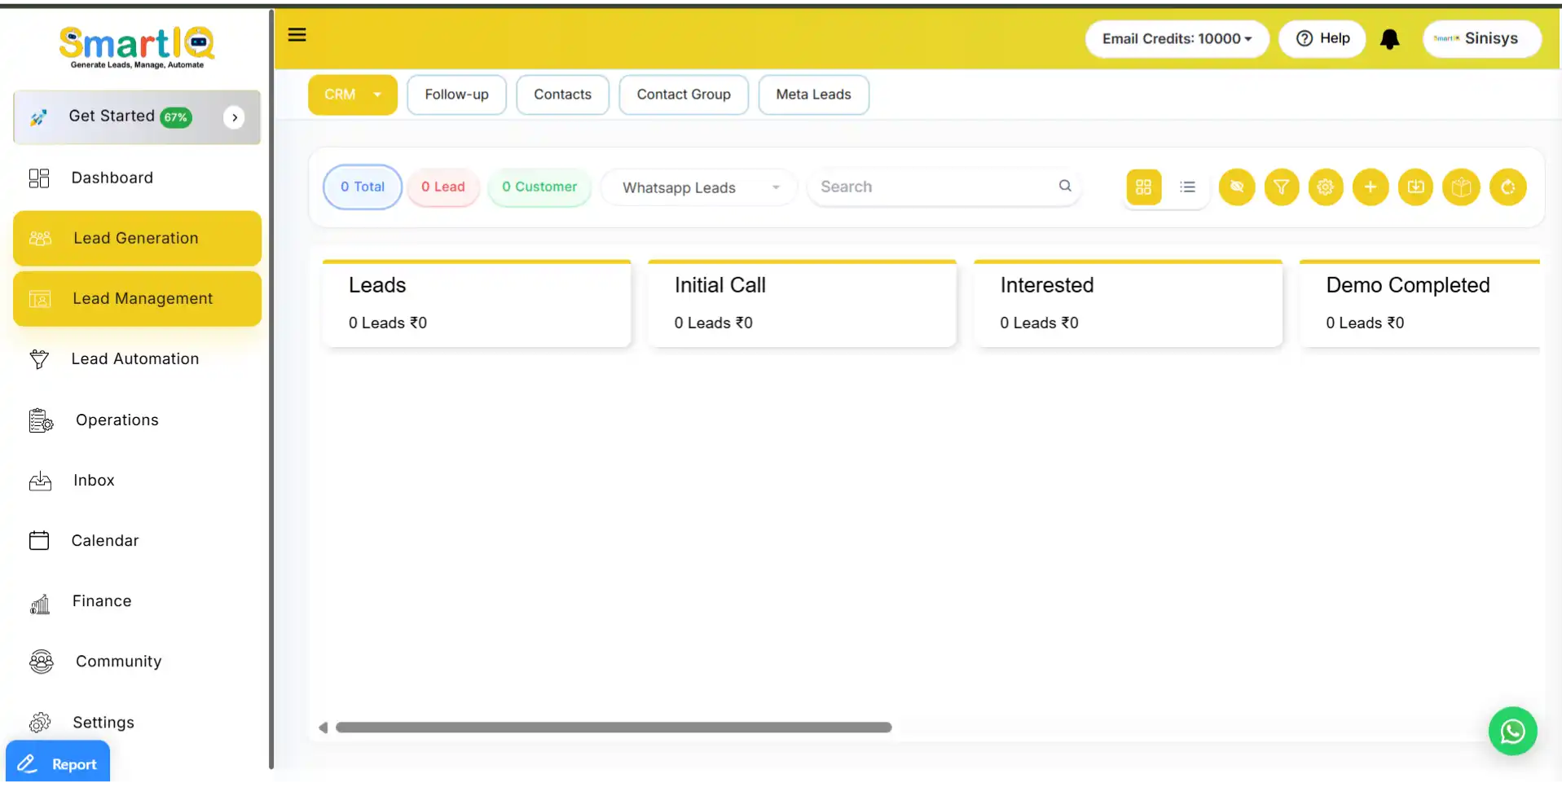Screen dimensions: 1562x787
Task: Open the notifications bell
Action: [1389, 39]
